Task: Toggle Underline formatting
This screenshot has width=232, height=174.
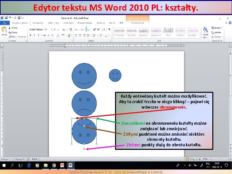Action: 38,35
